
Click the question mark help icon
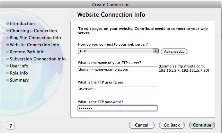[x=11, y=126]
